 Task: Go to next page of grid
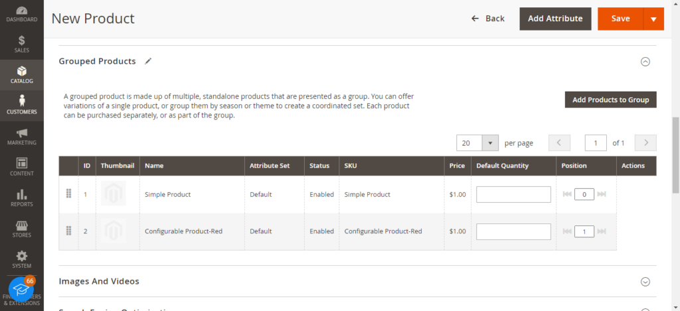(x=645, y=143)
